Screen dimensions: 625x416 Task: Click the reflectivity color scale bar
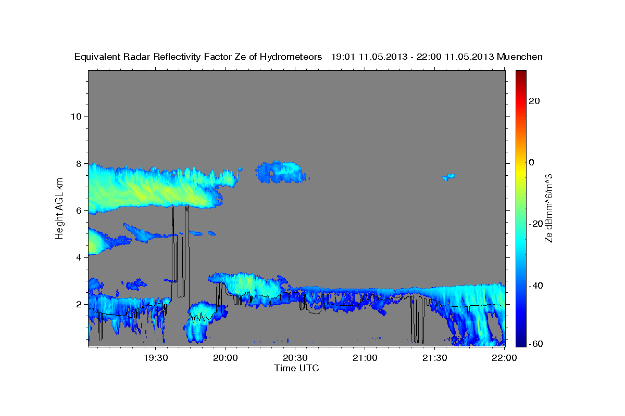[x=521, y=208]
